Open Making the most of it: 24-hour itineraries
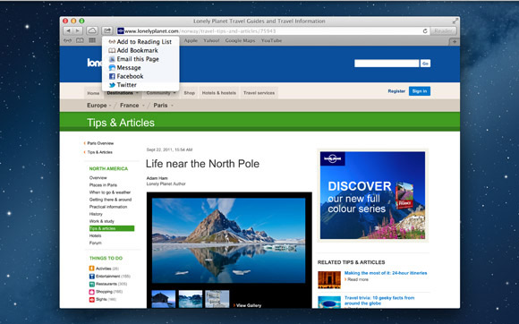Screen dimensions: 519x324 (386, 273)
